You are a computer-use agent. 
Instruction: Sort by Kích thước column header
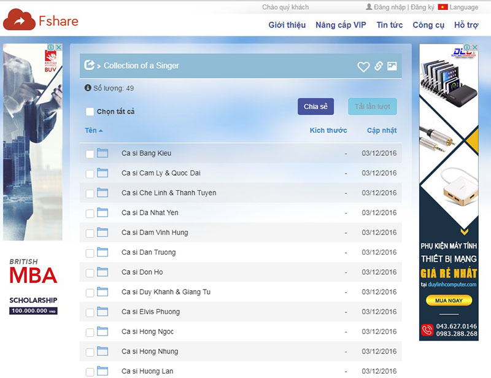pos(328,131)
